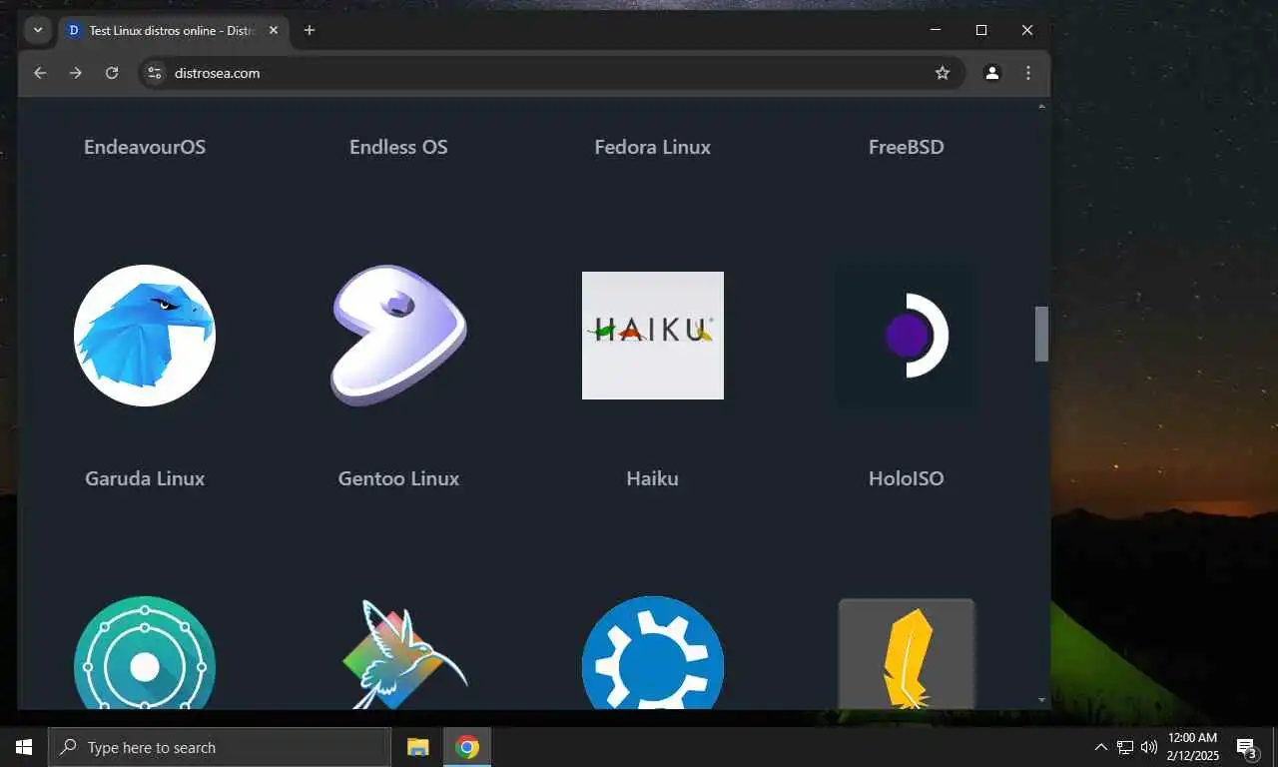The width and height of the screenshot is (1278, 767).
Task: Click the Garuda Linux label
Action: click(145, 478)
